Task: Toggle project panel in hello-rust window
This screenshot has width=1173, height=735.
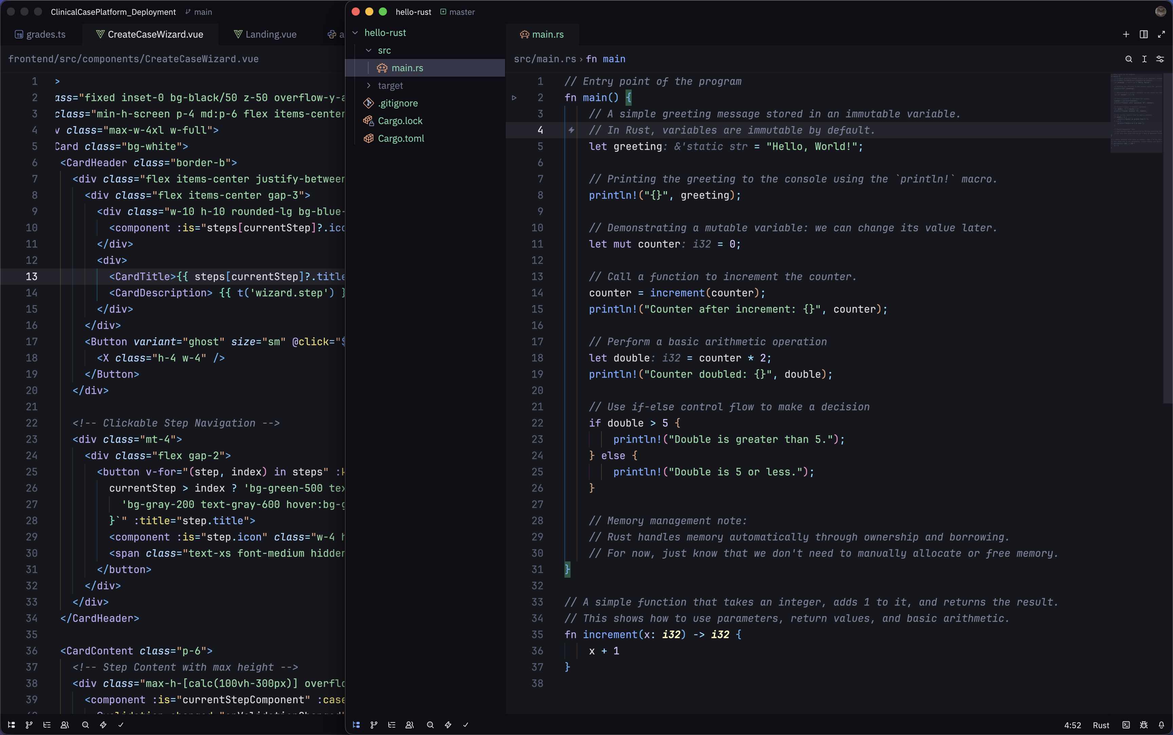Action: [x=356, y=725]
